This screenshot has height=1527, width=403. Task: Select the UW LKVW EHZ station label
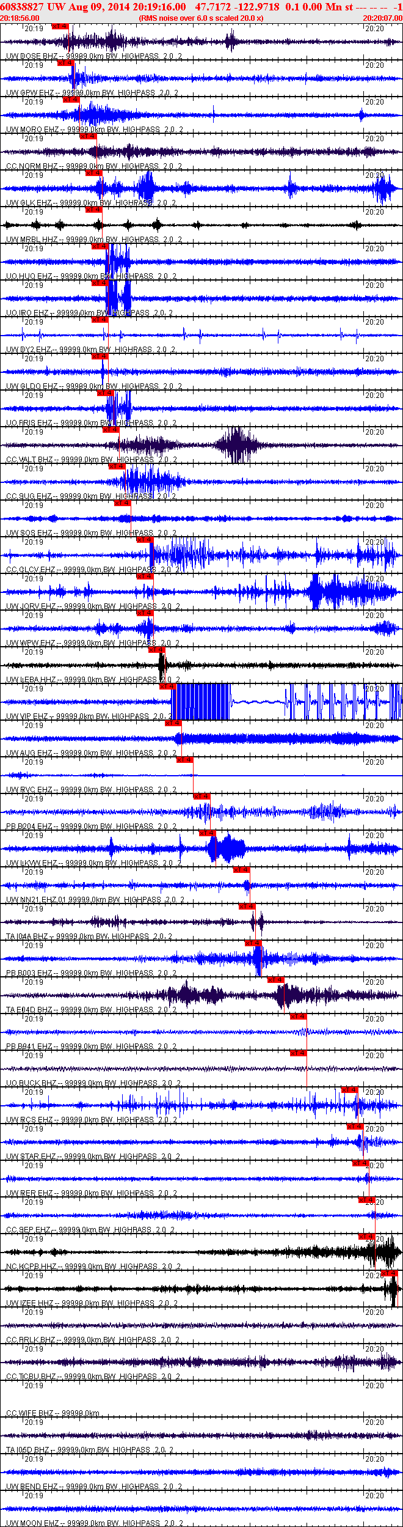tap(32, 863)
